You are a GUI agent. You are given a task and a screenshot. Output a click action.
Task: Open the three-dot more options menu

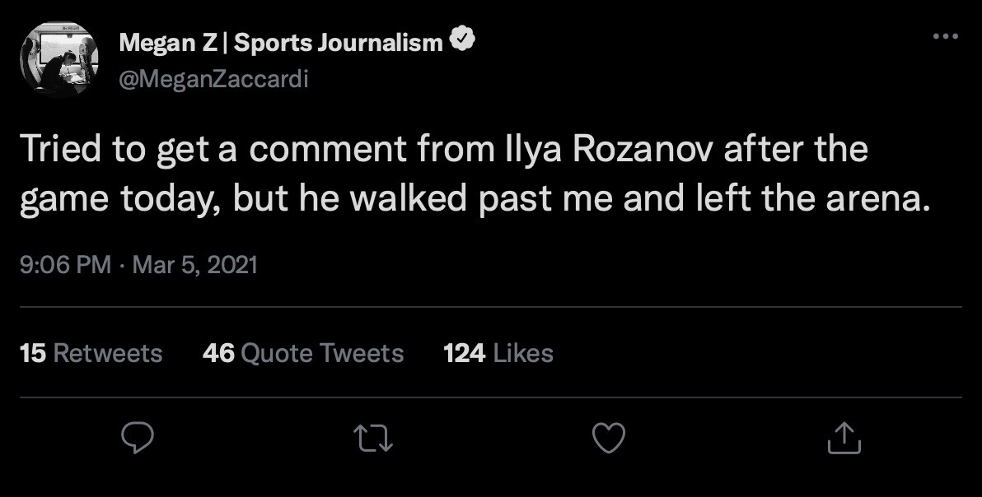coord(945,36)
